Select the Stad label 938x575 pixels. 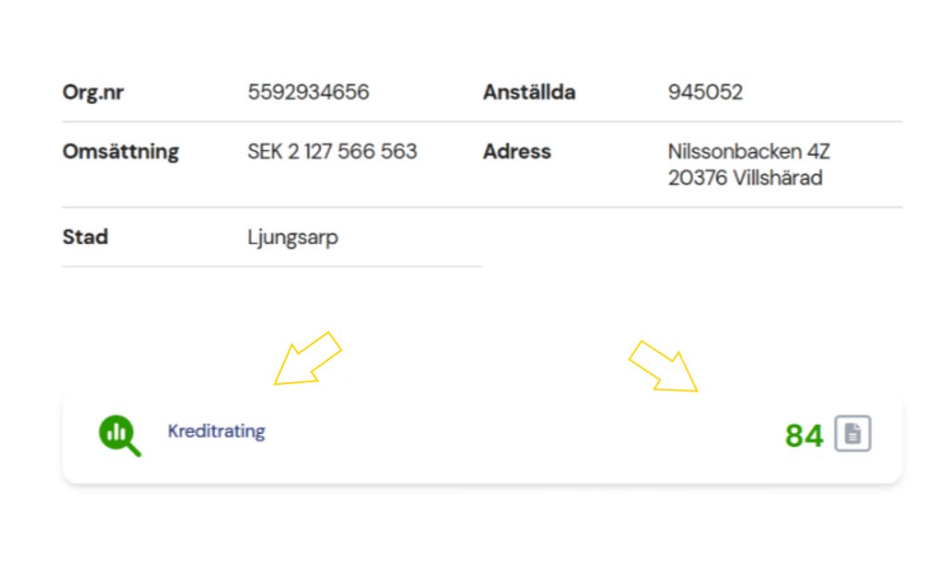coord(85,236)
